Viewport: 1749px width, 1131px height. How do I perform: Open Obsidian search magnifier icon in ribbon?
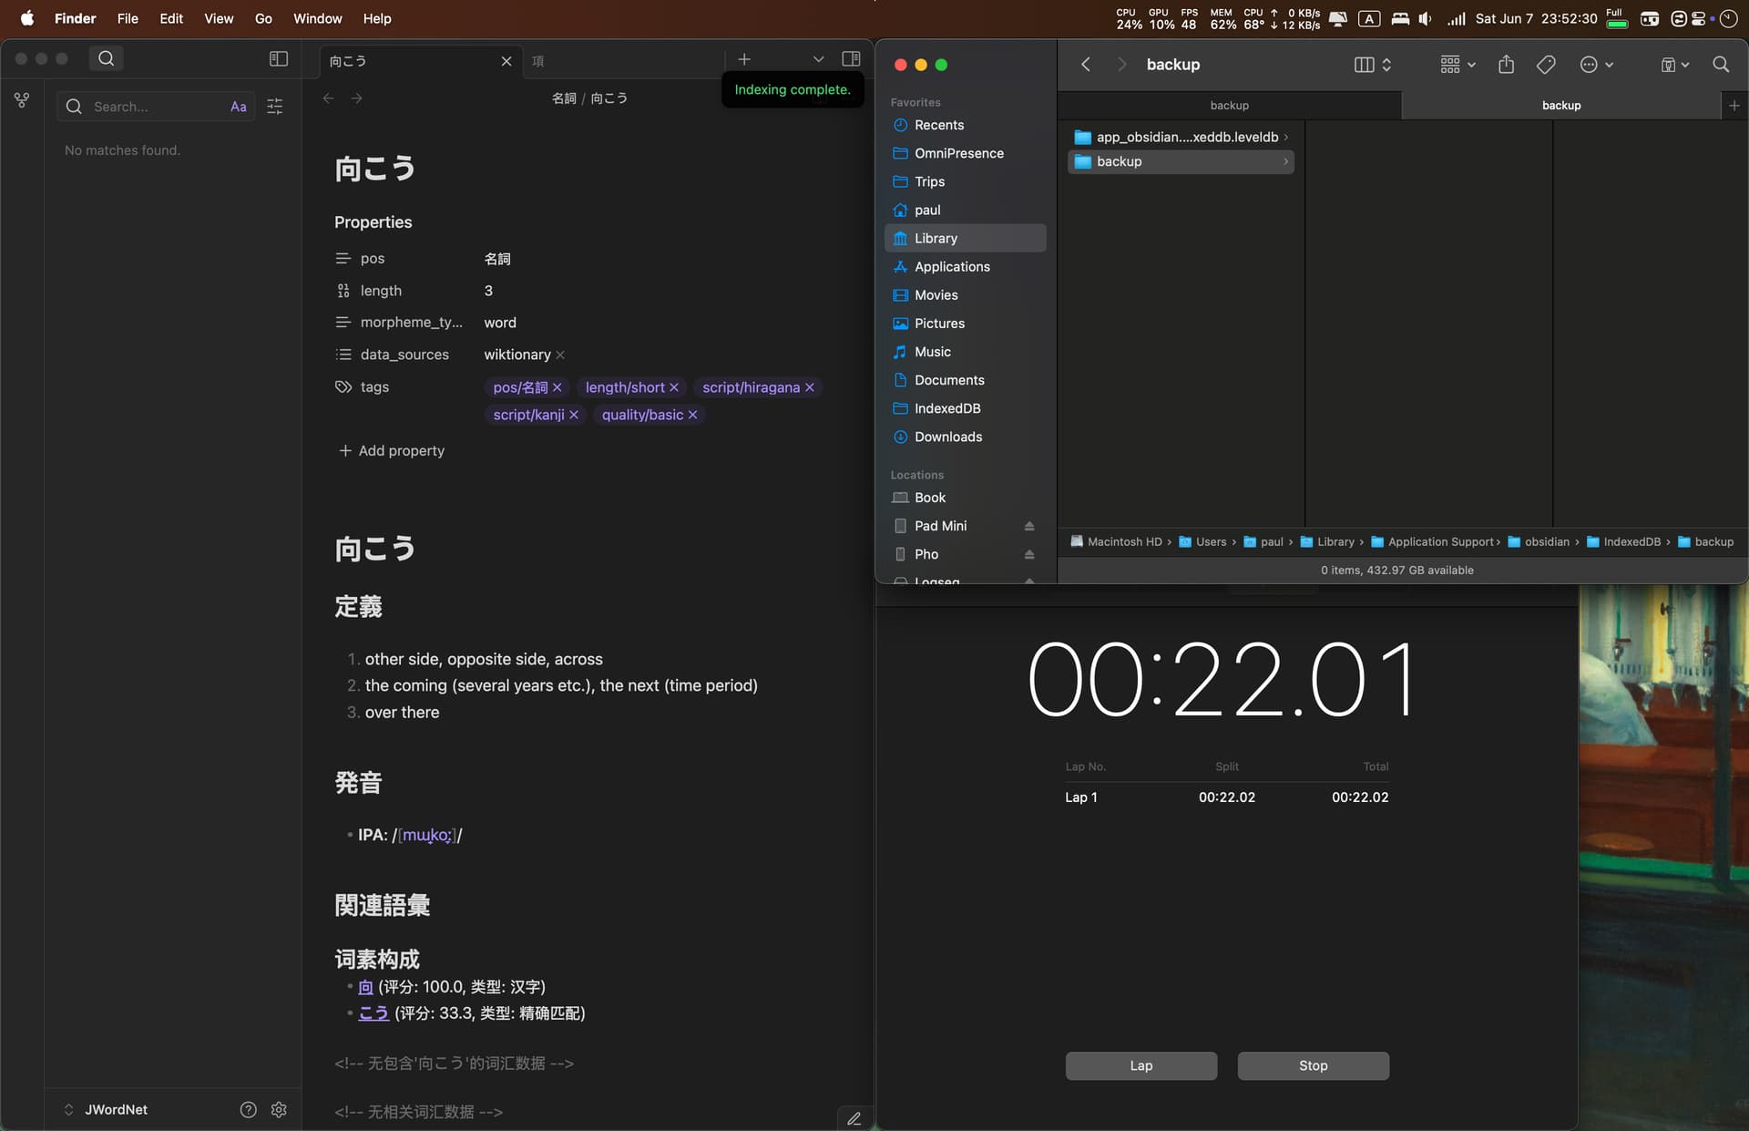pyautogui.click(x=107, y=58)
